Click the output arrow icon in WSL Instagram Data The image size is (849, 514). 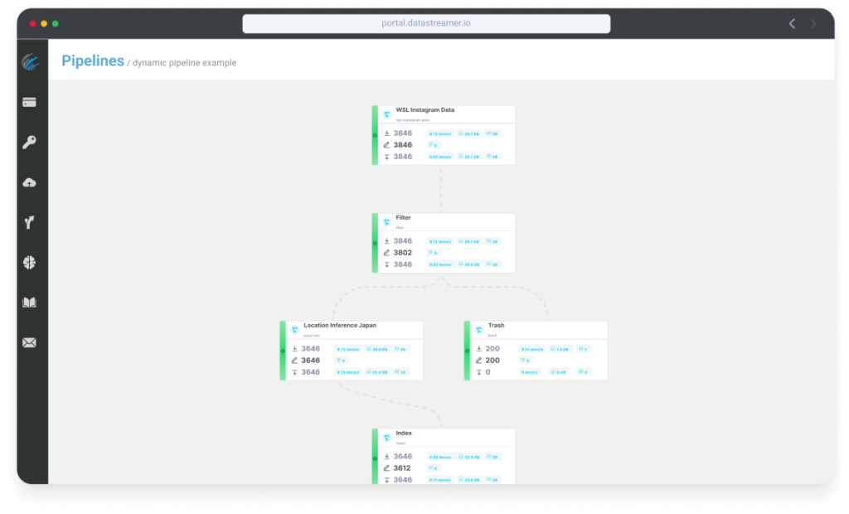(x=386, y=157)
